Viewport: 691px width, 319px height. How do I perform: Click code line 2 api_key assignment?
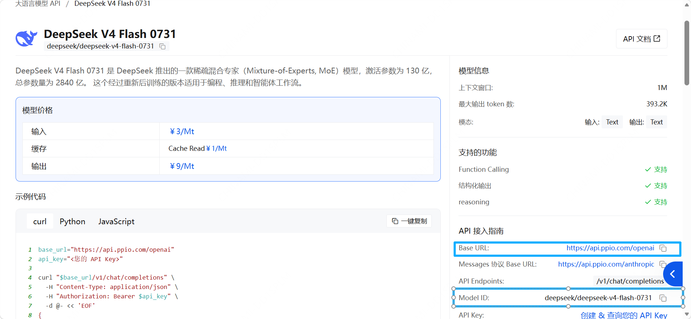click(80, 259)
